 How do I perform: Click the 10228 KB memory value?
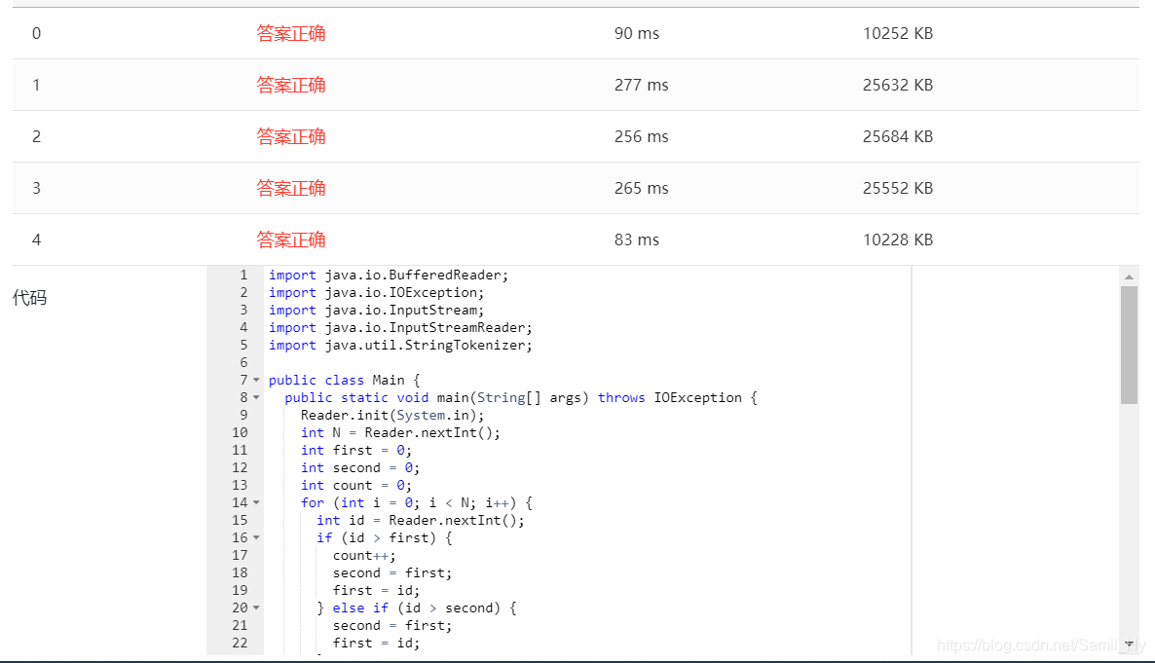pos(898,239)
